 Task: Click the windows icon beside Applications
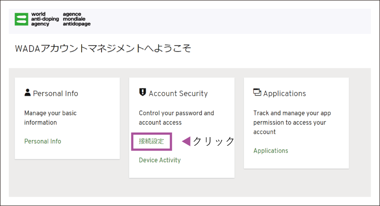coord(257,92)
